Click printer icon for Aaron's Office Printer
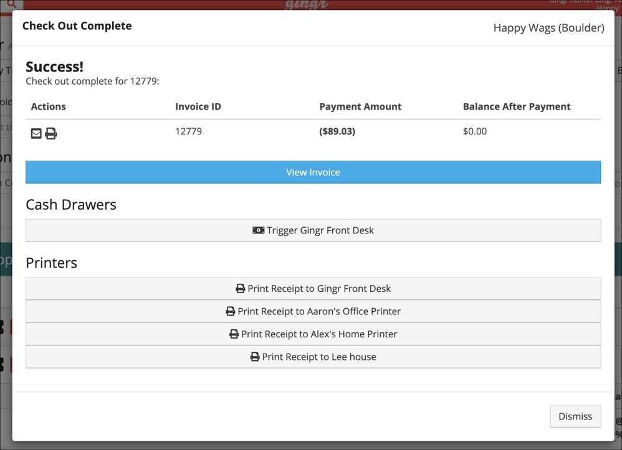 coord(230,311)
